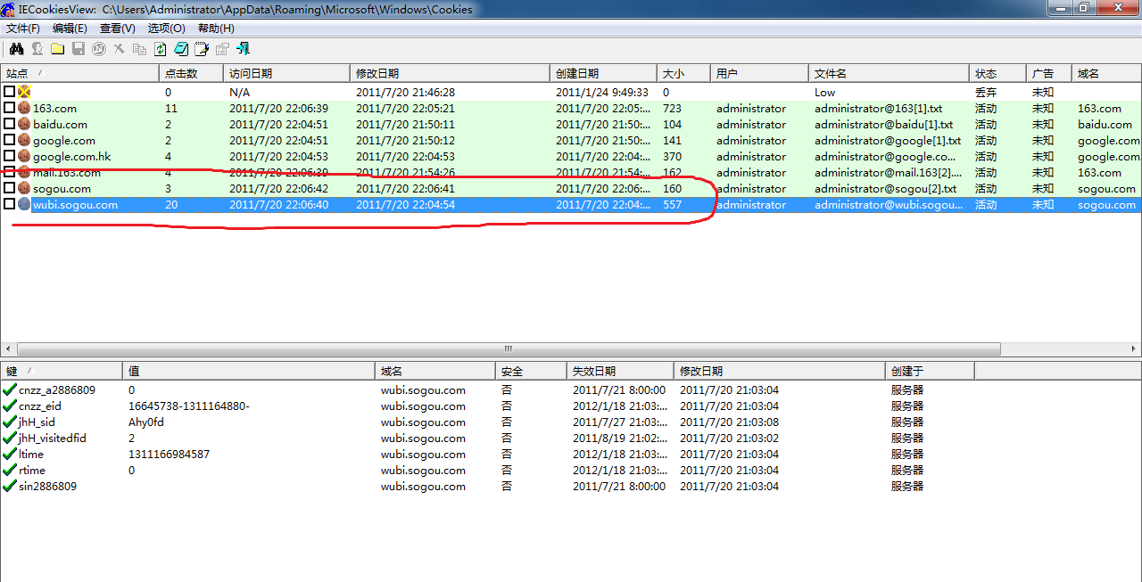Screen dimensions: 1142x582
Task: Open the 编辑(E) menu
Action: point(70,29)
